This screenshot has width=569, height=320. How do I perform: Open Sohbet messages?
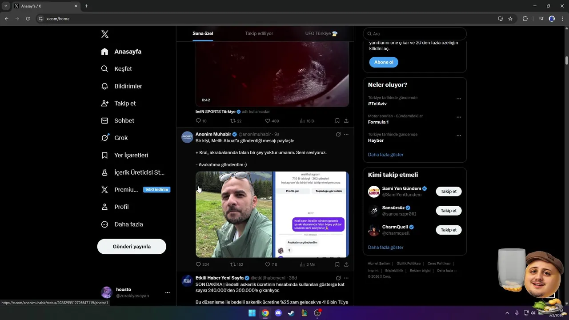point(117,120)
